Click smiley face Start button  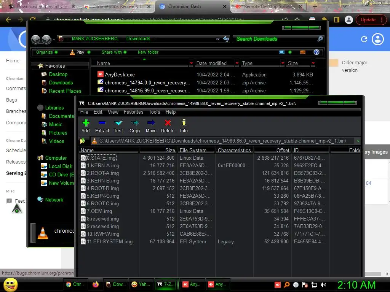click(10, 284)
